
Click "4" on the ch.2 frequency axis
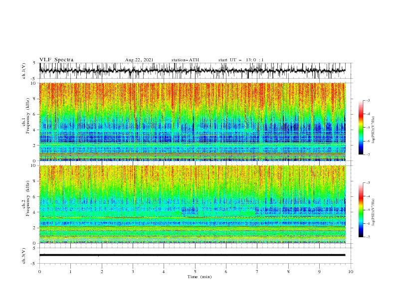35,212
